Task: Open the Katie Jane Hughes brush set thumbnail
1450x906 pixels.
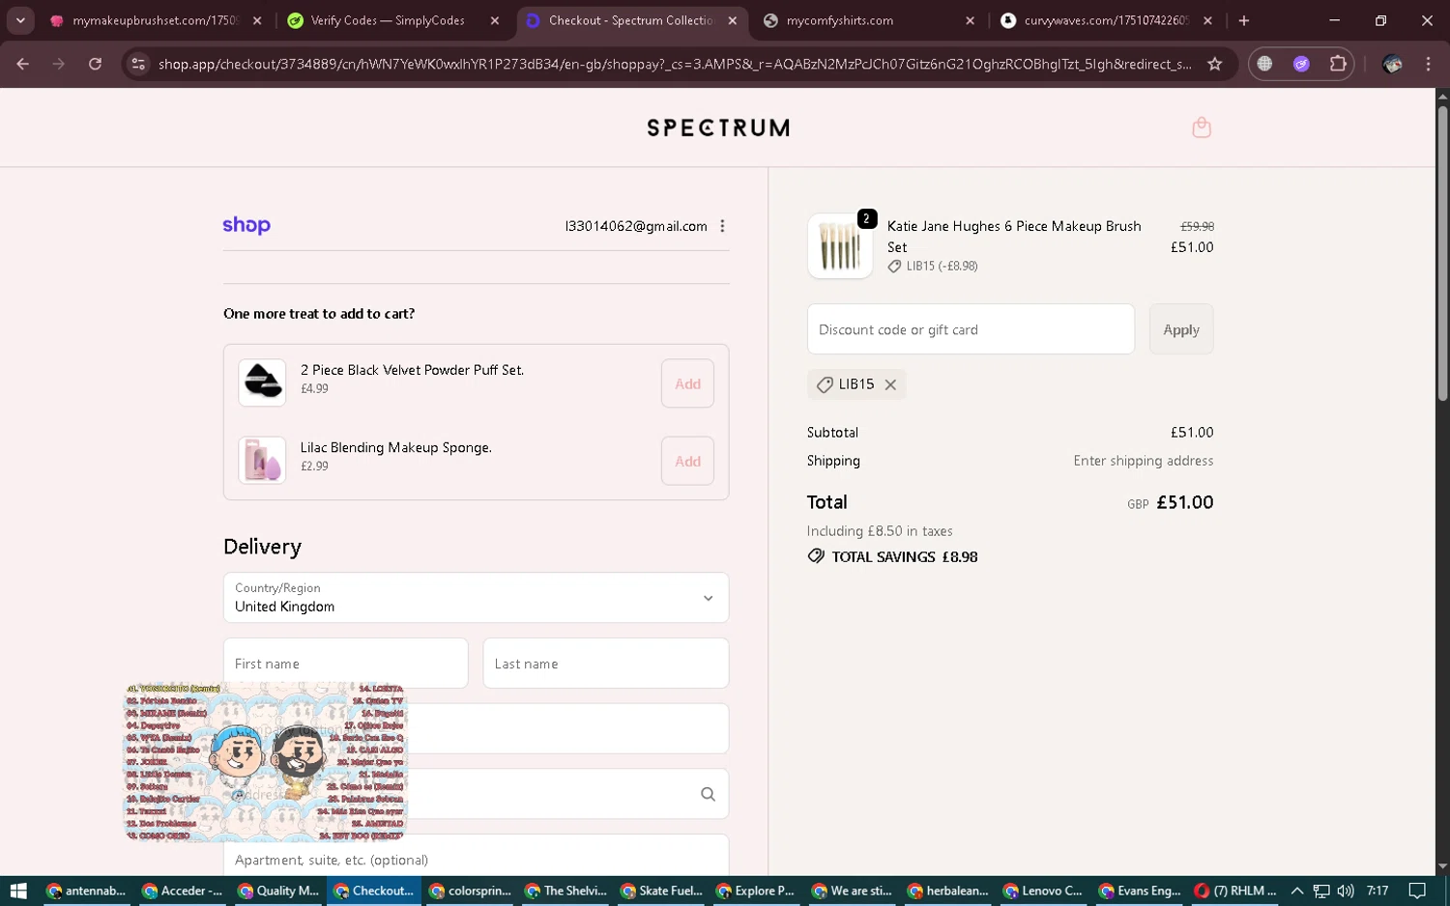Action: [840, 246]
